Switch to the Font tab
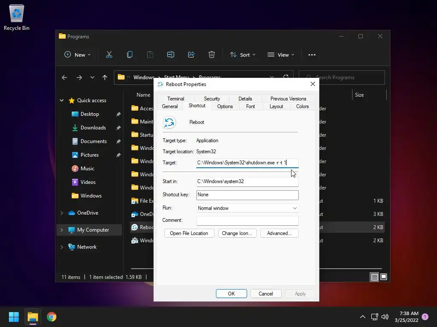The width and height of the screenshot is (437, 327). [250, 106]
